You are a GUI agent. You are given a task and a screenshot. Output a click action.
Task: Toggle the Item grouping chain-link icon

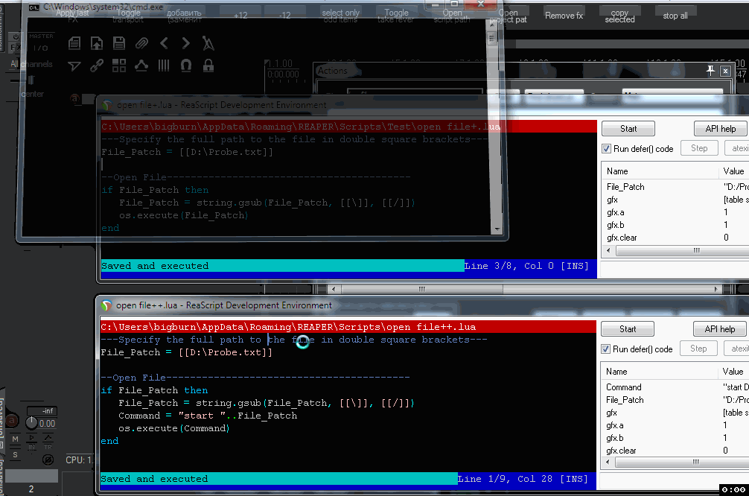coord(97,66)
